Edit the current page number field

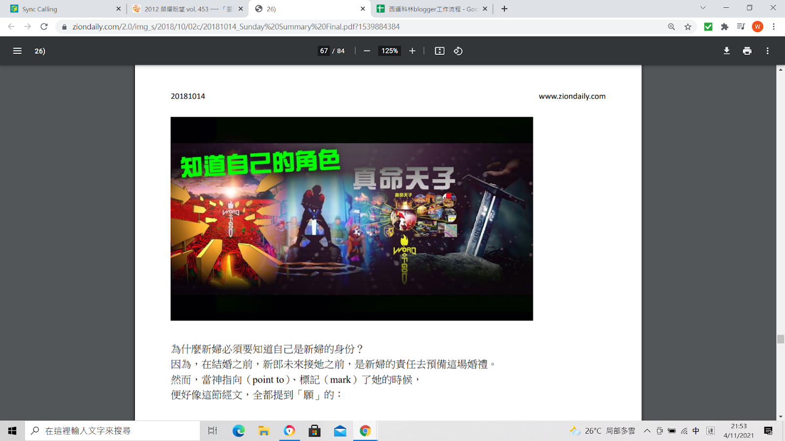(324, 51)
